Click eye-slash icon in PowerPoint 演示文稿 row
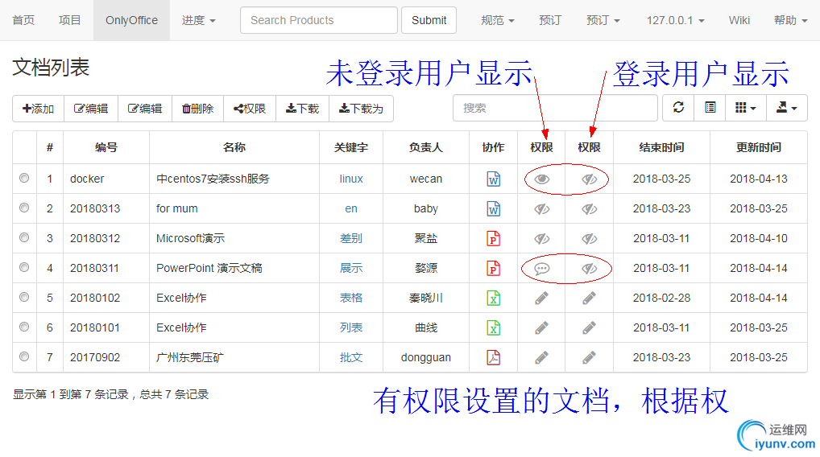Screen dimensions: 820x457 (590, 269)
